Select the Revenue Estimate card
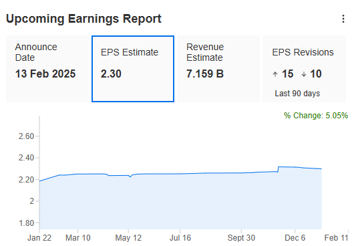The height and width of the screenshot is (246, 356). point(218,69)
